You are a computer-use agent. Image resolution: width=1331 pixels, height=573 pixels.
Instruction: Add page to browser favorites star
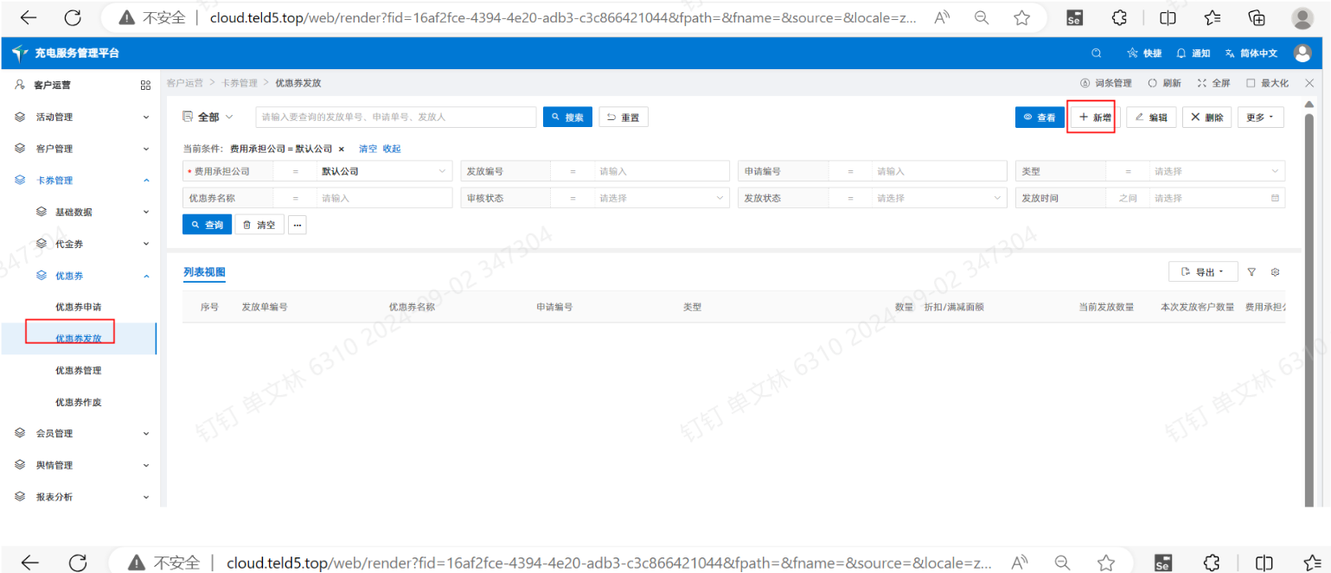tap(1021, 17)
